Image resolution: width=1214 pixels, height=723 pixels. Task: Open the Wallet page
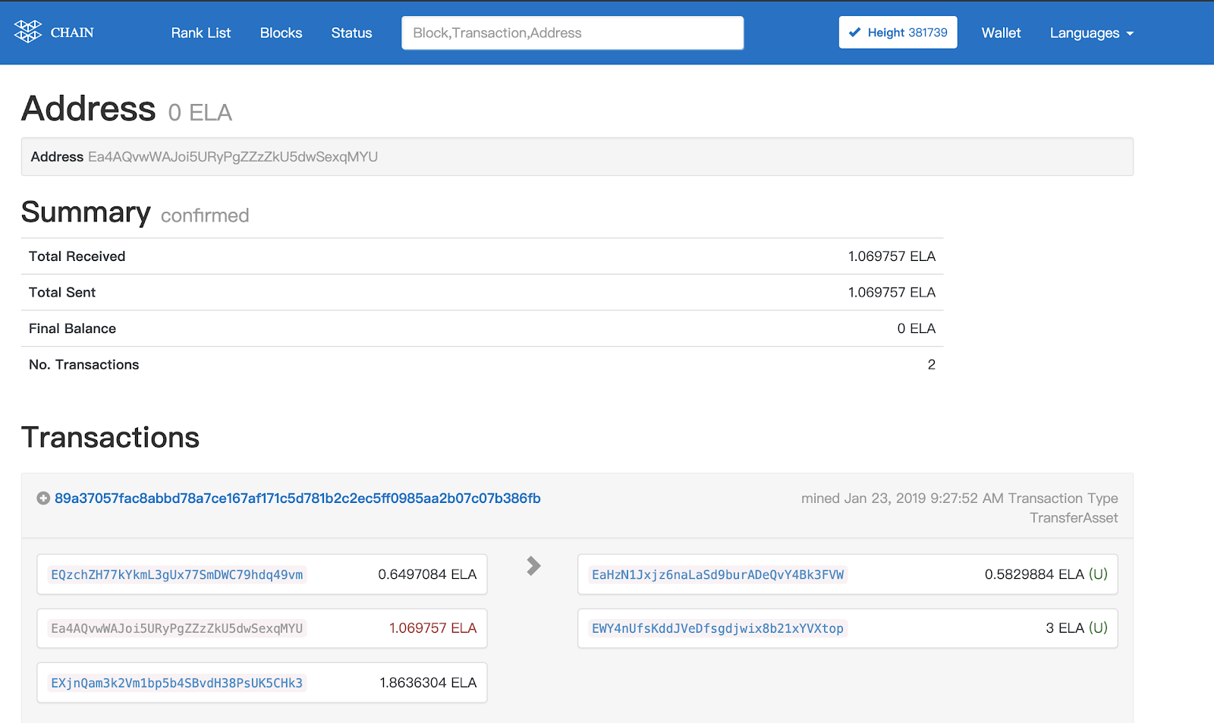(1001, 33)
